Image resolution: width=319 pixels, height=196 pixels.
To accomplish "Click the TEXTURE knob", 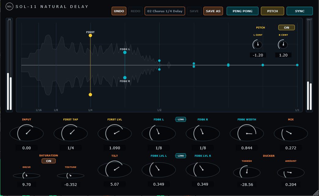I will pyautogui.click(x=71, y=176).
